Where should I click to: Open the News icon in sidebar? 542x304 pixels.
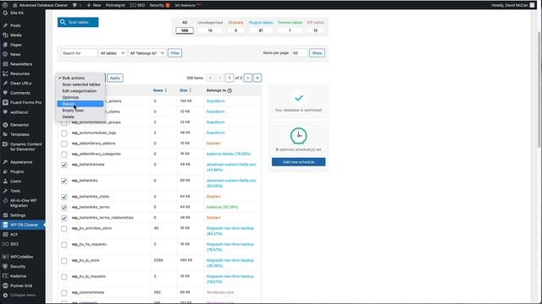pos(5,54)
